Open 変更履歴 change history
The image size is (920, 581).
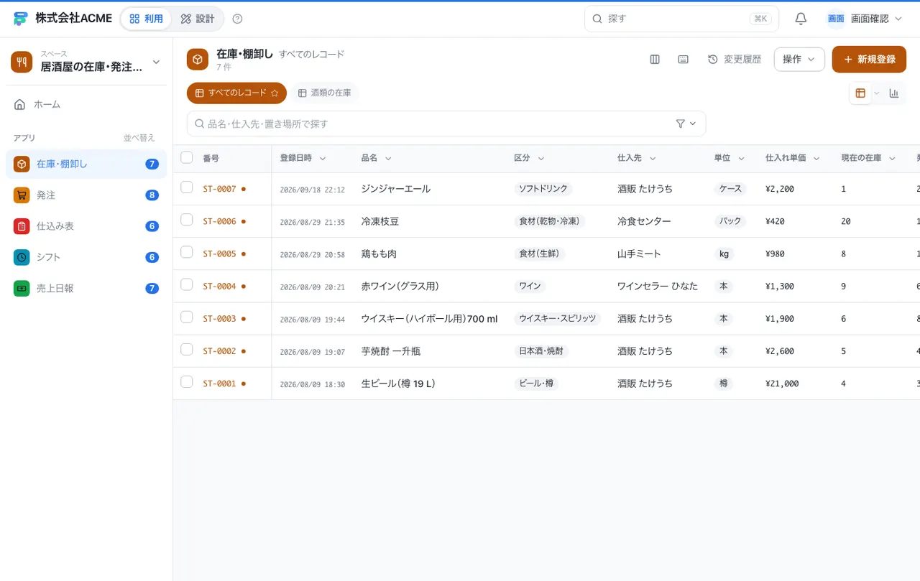(735, 60)
